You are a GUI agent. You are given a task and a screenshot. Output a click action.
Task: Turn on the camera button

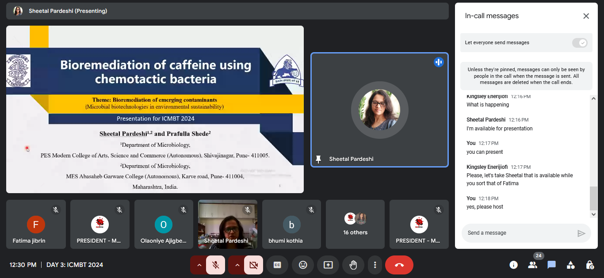point(253,265)
